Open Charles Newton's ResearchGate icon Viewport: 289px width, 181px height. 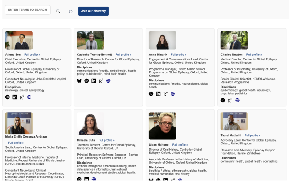[230, 100]
